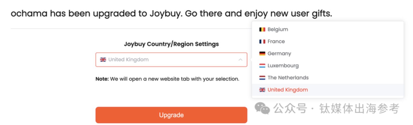Viewport: 413px width, 125px height.
Task: Pick the highlighted United Kingdom option
Action: (x=328, y=90)
